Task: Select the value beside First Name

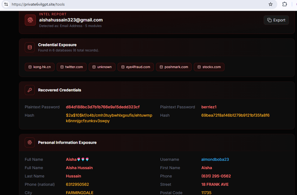Action: (207, 168)
